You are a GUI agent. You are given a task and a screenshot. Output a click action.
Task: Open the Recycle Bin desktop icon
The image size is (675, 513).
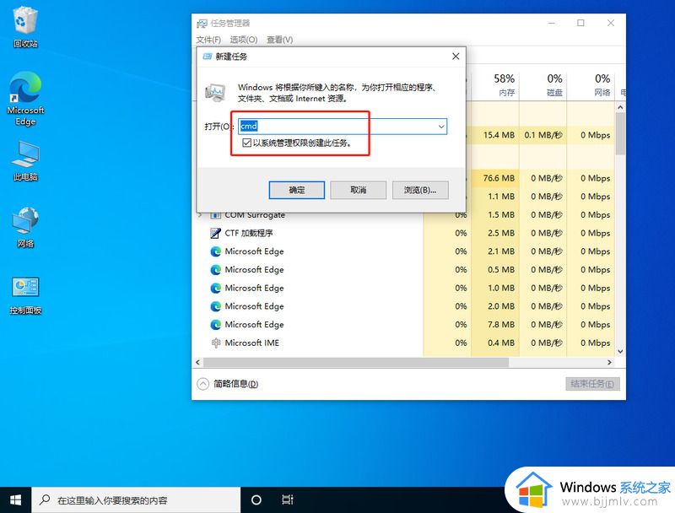(x=25, y=27)
